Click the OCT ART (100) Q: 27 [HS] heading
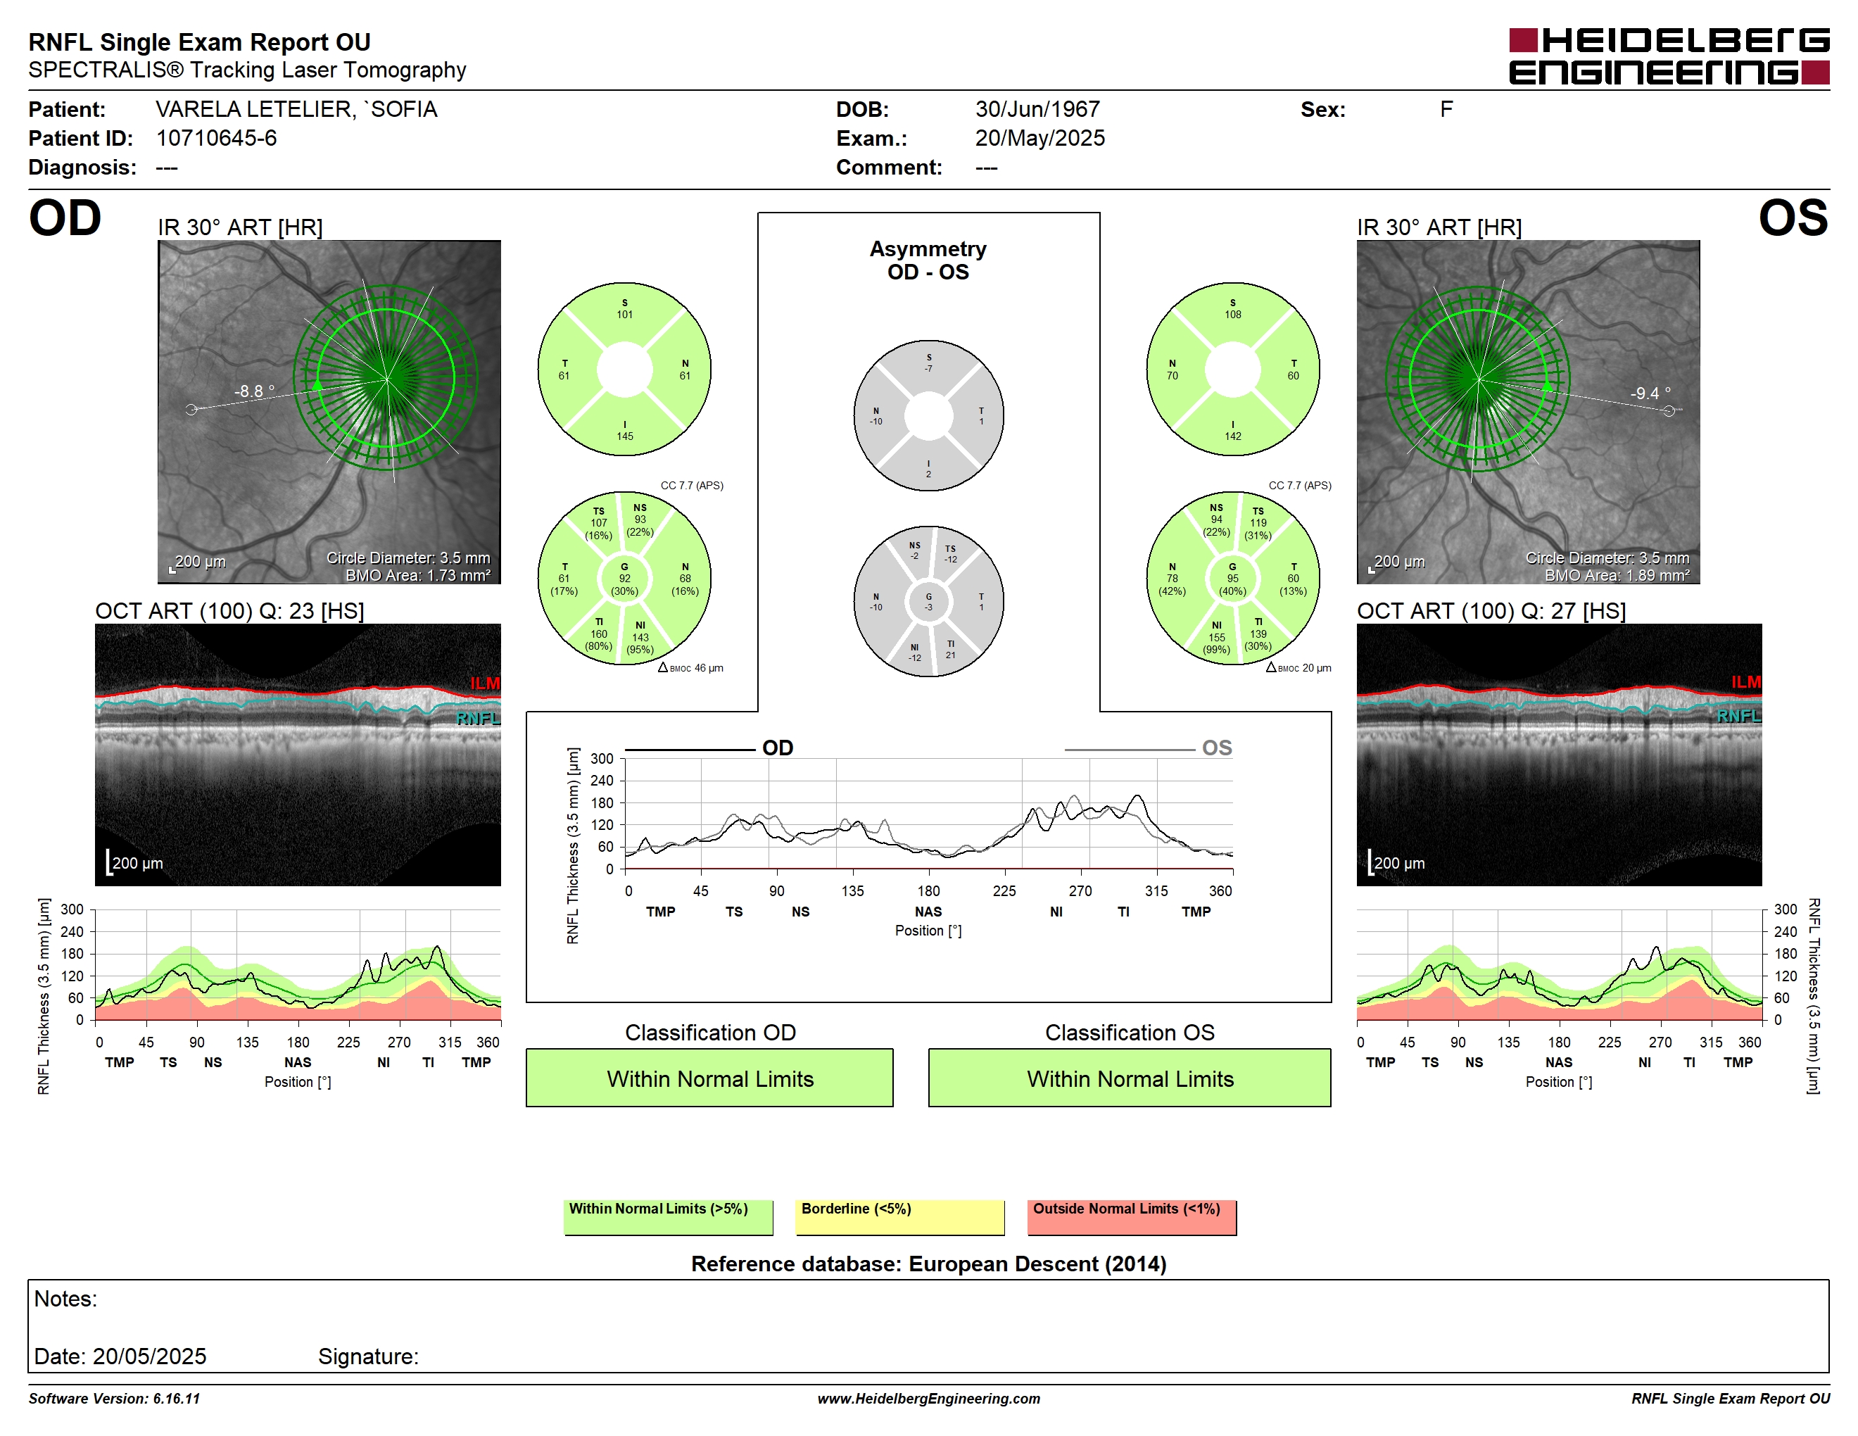The height and width of the screenshot is (1436, 1858). (x=1491, y=611)
